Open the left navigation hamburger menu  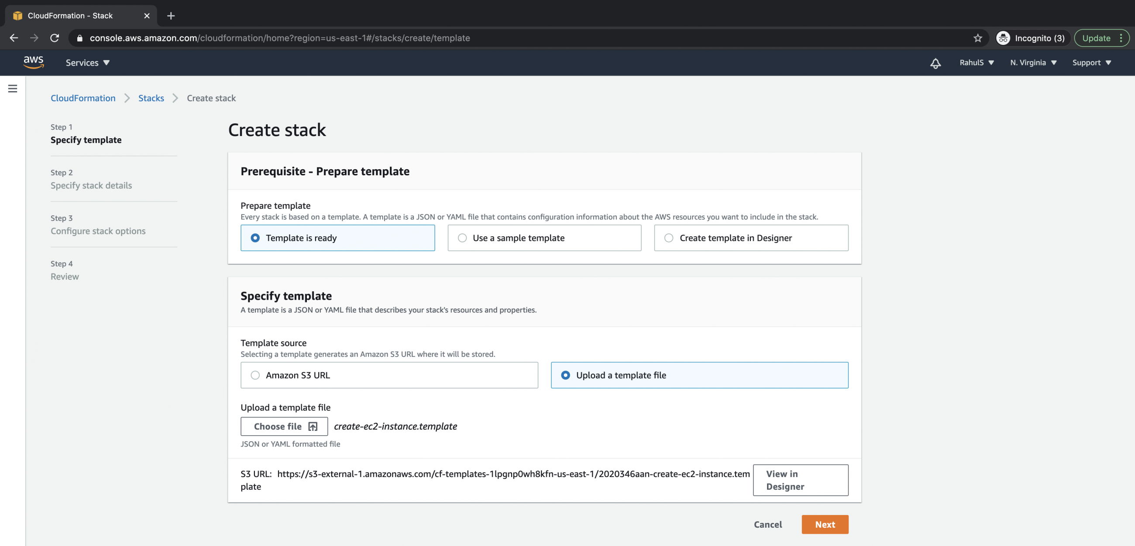pyautogui.click(x=13, y=89)
